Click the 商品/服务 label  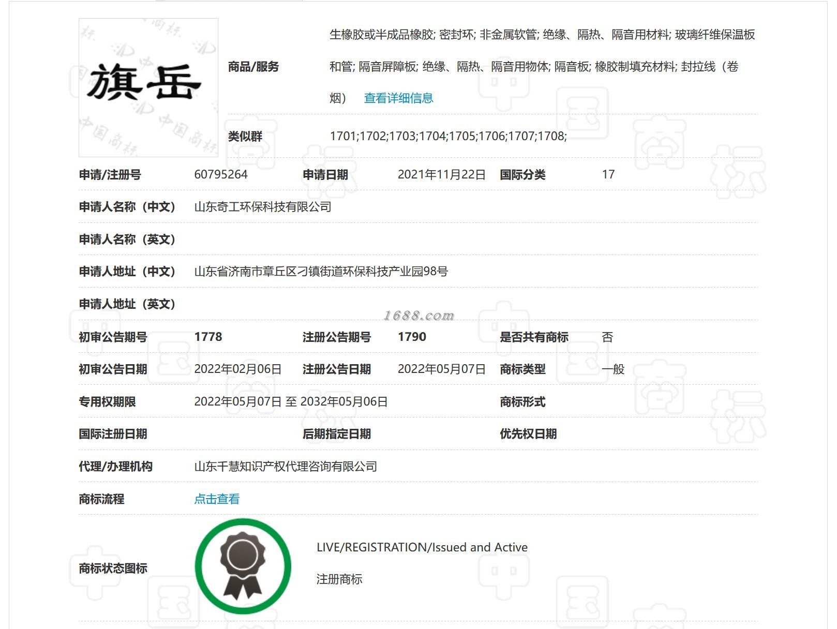[253, 67]
